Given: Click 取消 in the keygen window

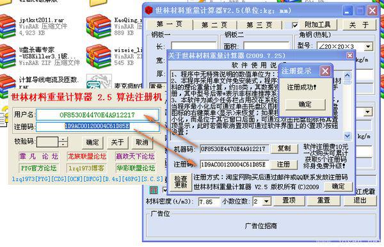Looking at the screenshot, I should 142,142.
